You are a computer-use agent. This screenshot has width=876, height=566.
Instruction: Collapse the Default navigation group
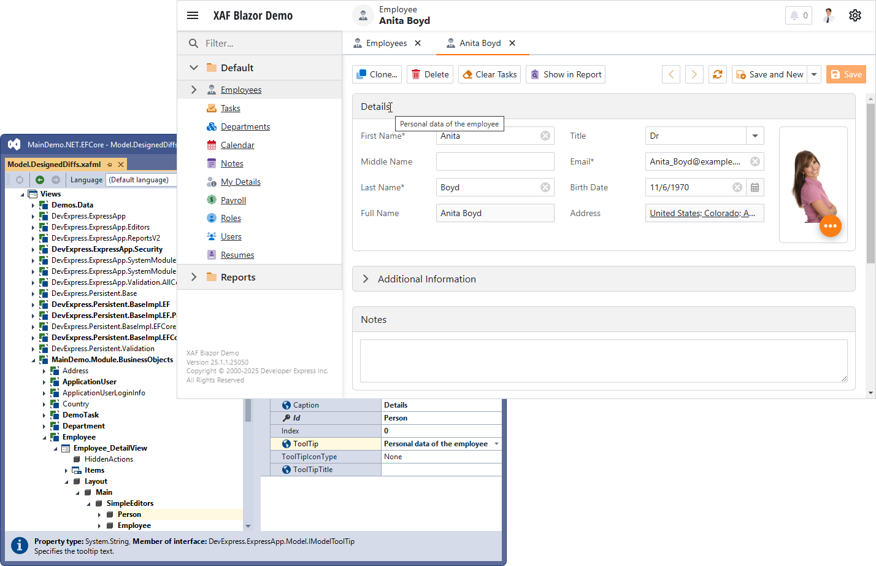[x=194, y=68]
